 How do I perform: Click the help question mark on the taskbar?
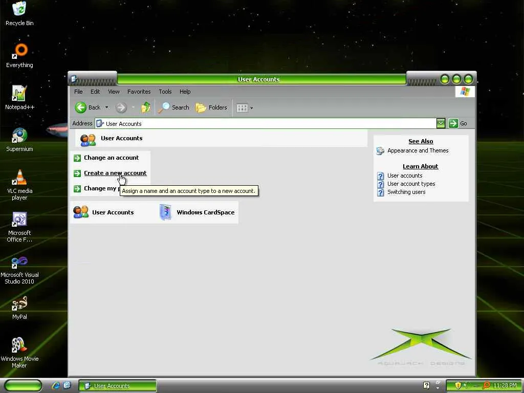point(426,385)
